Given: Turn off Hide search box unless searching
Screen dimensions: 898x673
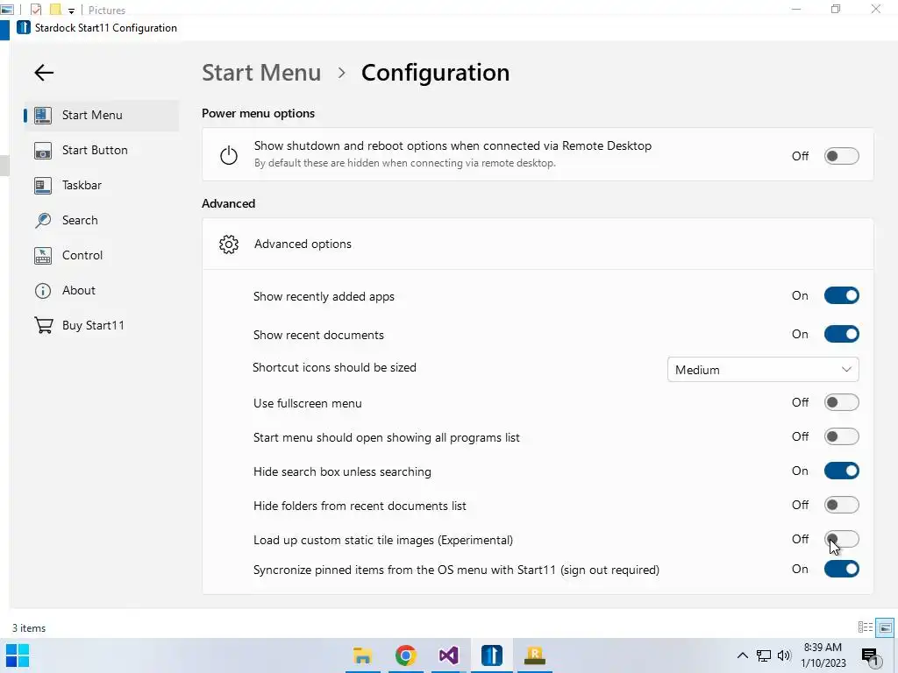Looking at the screenshot, I should (841, 471).
